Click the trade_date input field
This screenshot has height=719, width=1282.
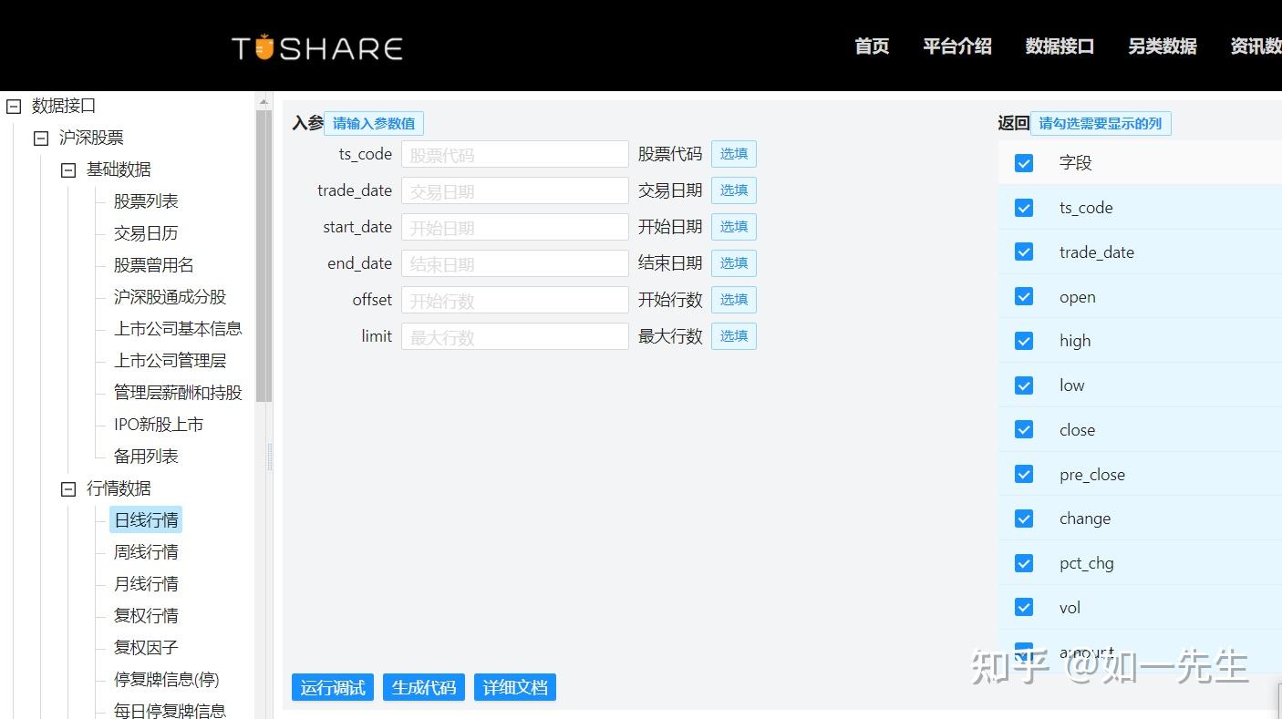tap(514, 190)
